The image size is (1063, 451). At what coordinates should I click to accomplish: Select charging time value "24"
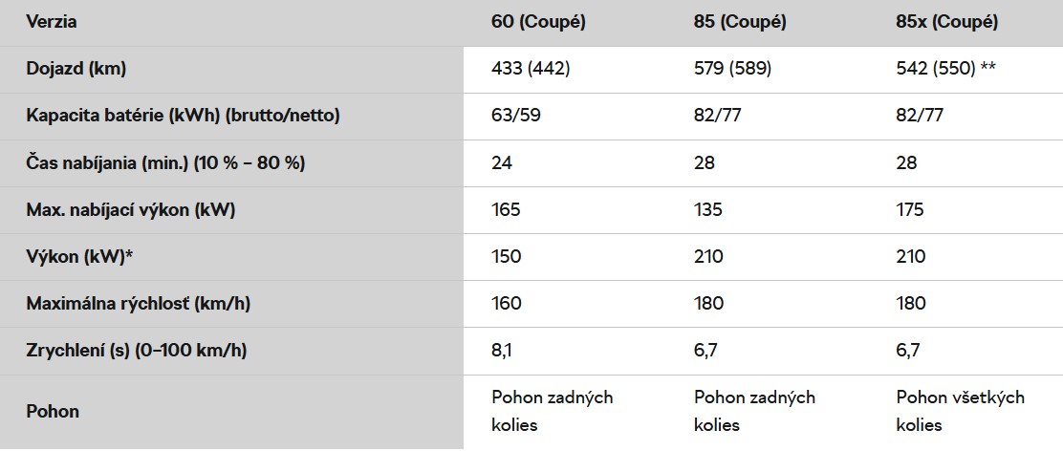(502, 162)
